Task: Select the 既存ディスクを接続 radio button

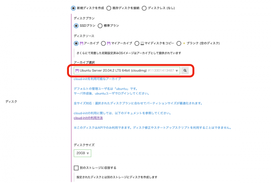Action: [109, 8]
